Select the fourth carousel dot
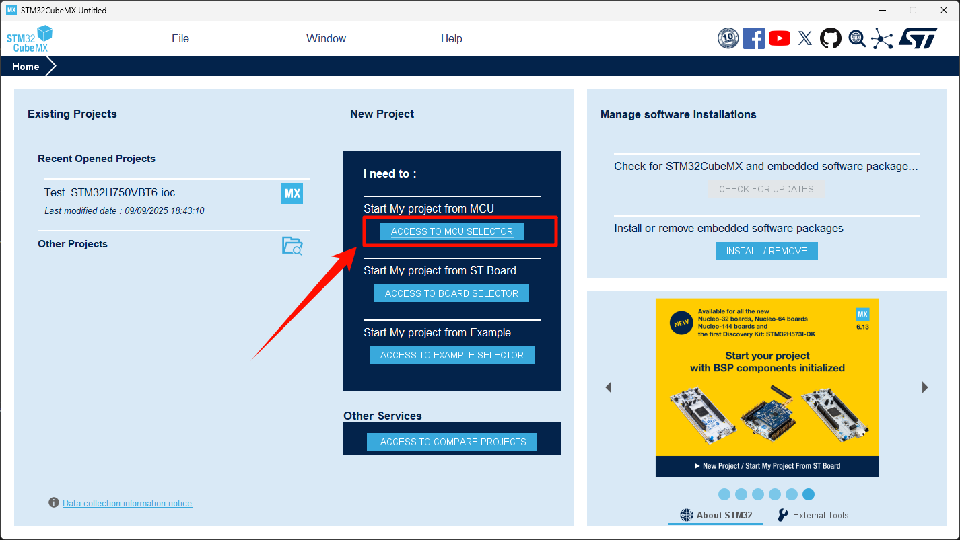 (775, 494)
